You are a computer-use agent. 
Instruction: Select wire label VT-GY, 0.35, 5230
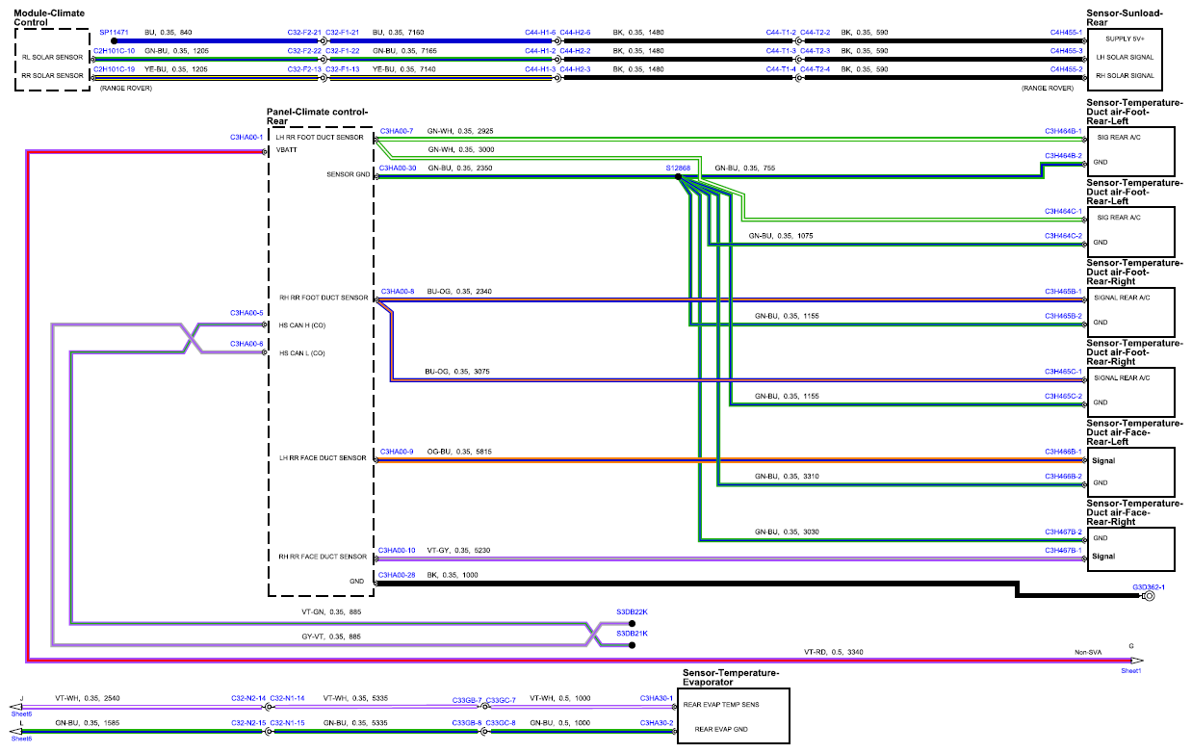[459, 550]
